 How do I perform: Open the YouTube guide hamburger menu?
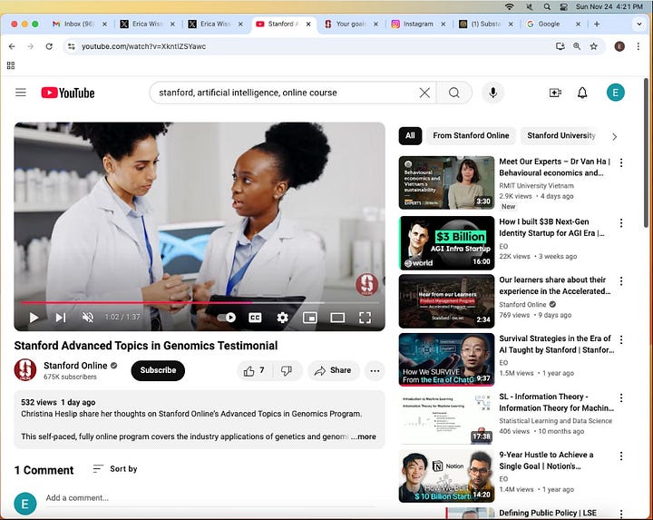(20, 93)
